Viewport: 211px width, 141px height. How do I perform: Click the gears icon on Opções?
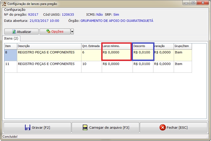[48, 31]
